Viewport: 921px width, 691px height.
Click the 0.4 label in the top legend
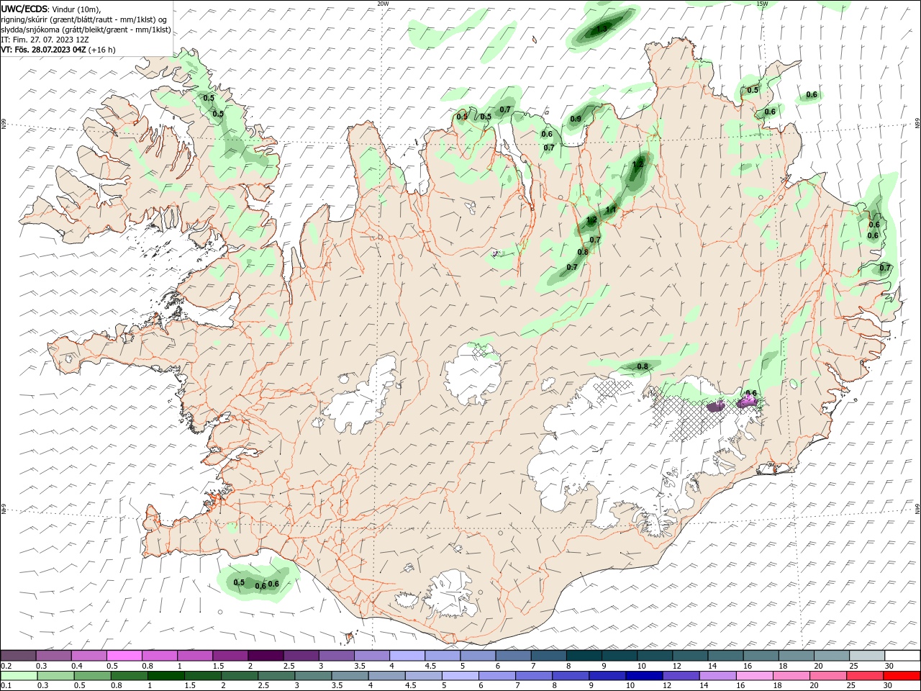pos(77,666)
